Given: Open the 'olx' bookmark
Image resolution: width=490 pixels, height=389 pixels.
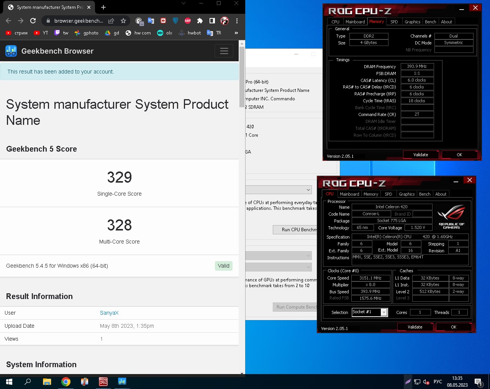Looking at the screenshot, I should [165, 33].
